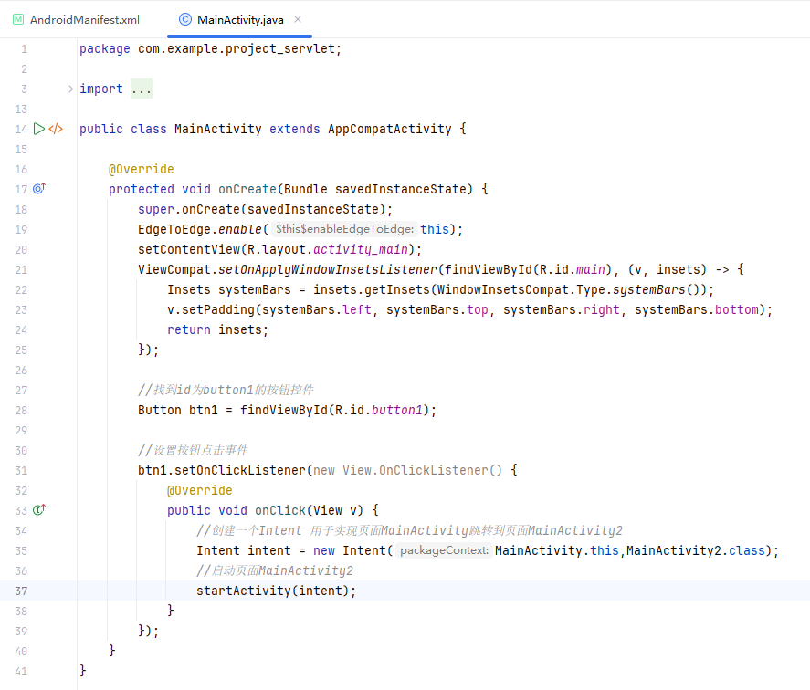Click Intent intent variable declaration
810x690 pixels.
244,550
